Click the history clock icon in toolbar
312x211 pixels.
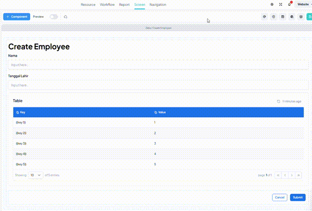coord(273,17)
